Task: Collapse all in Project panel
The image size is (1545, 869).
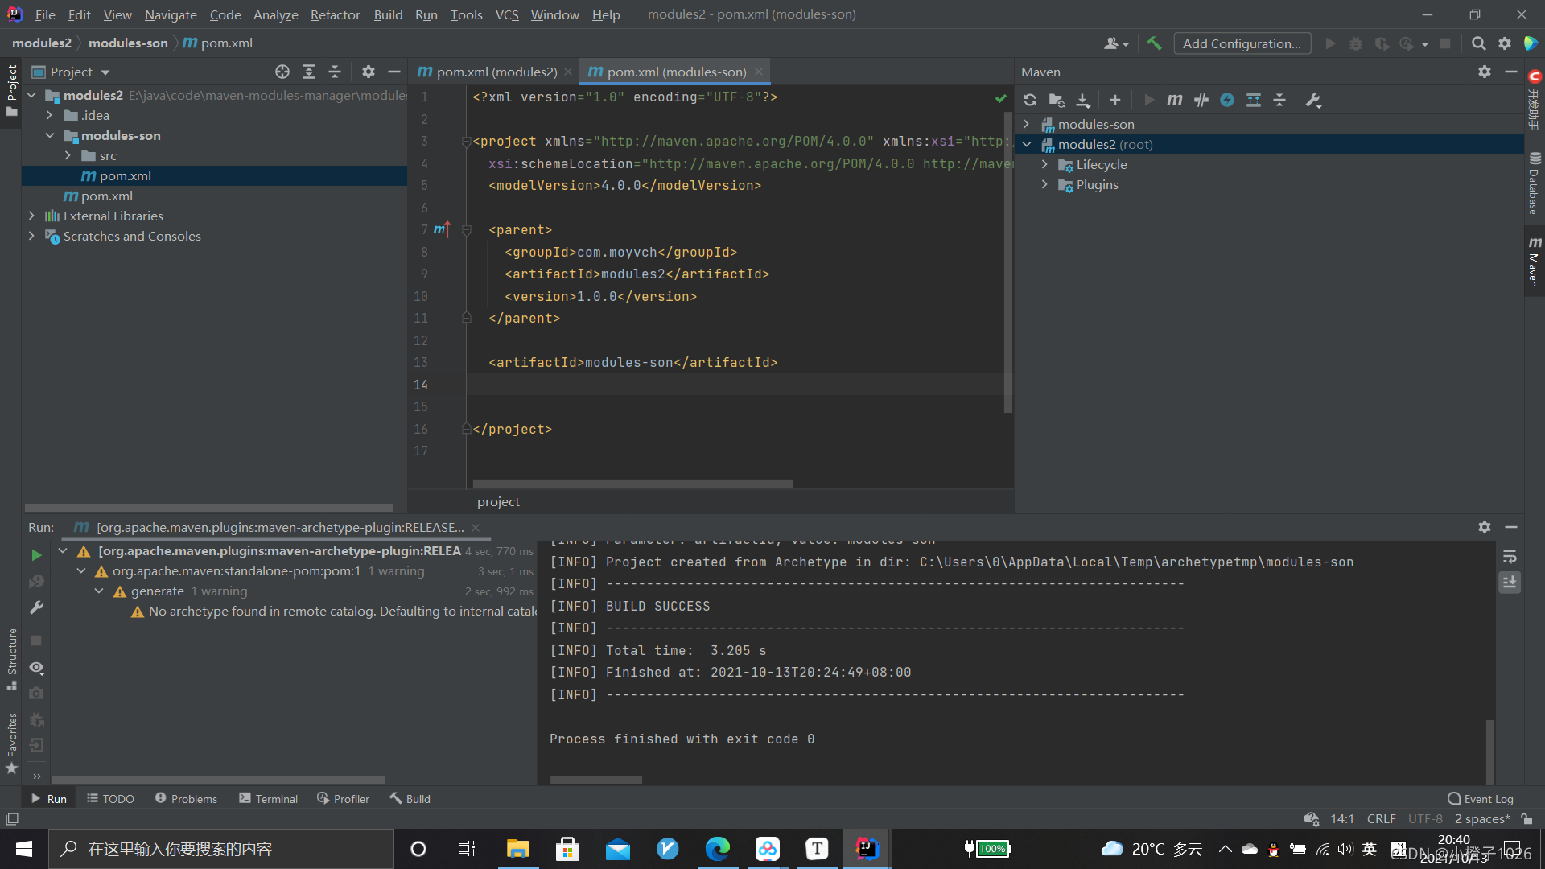Action: click(x=335, y=72)
